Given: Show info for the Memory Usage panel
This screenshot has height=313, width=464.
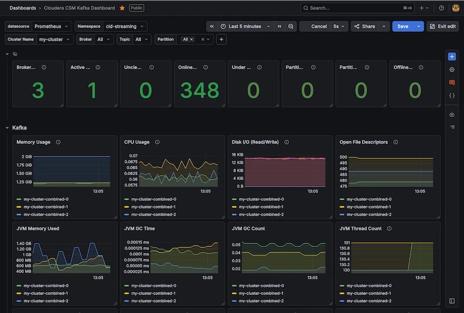Looking at the screenshot, I should tap(59, 142).
